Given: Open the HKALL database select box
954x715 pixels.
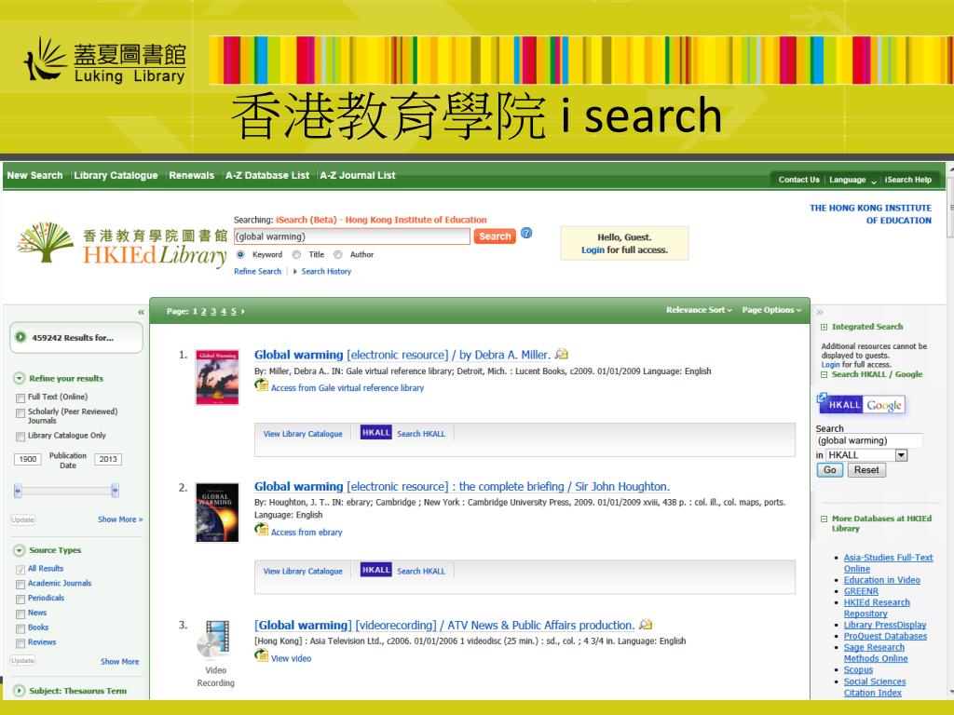Looking at the screenshot, I should (x=867, y=454).
